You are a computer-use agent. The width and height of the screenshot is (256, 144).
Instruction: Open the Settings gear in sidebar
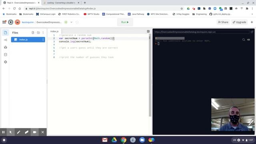(x=5, y=62)
